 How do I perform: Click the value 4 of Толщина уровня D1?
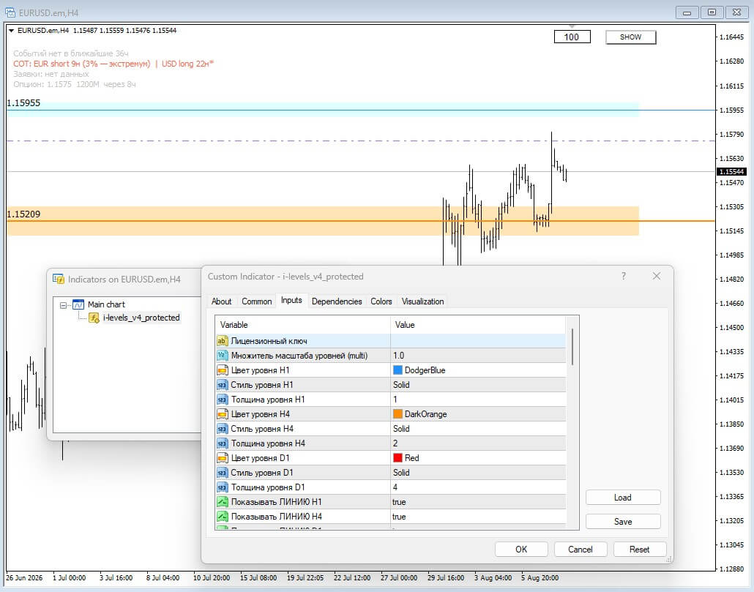pos(478,487)
